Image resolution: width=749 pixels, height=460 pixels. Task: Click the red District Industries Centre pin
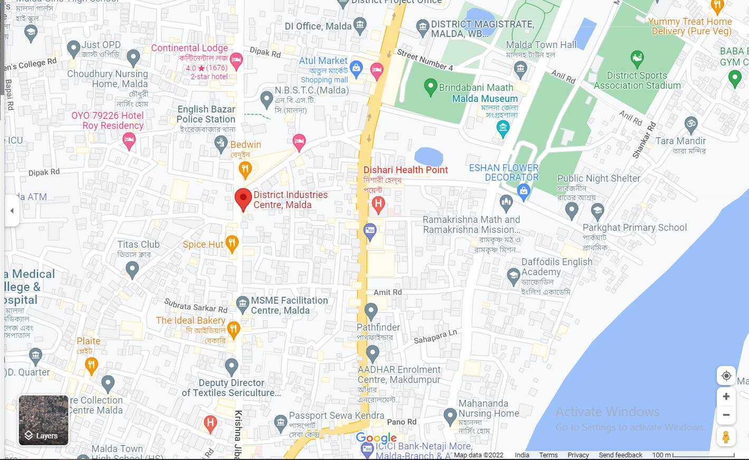(x=243, y=200)
